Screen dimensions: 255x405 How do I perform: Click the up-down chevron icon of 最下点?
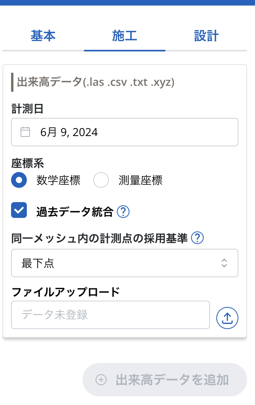click(224, 263)
